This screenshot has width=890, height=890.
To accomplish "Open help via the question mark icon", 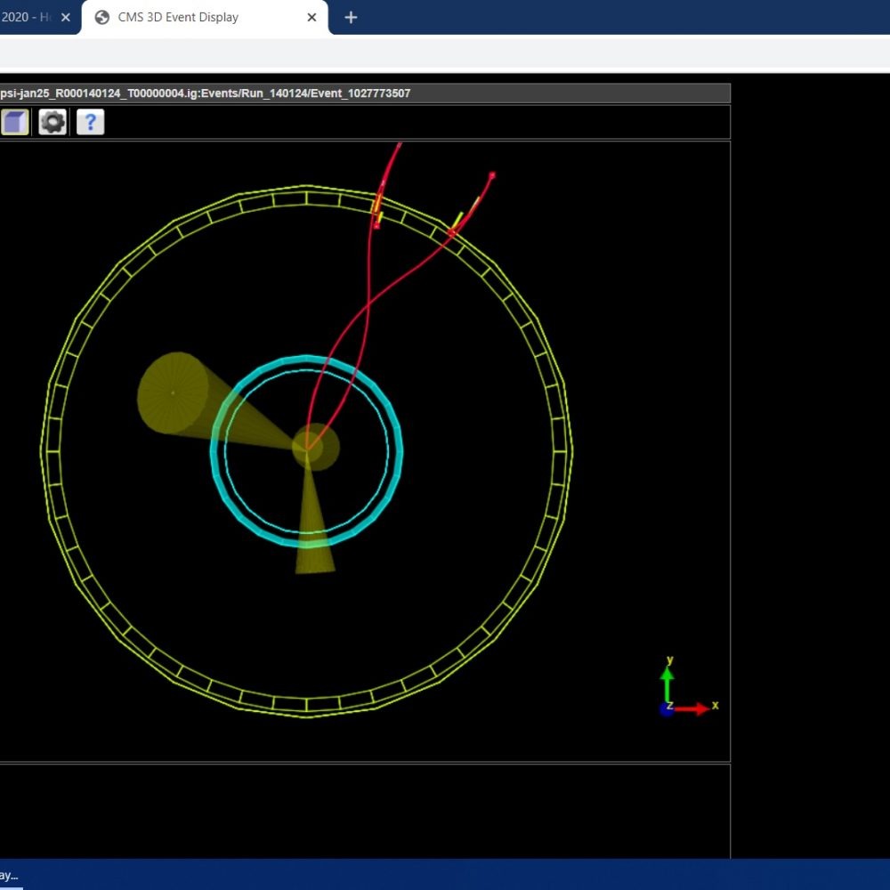I will (x=90, y=122).
